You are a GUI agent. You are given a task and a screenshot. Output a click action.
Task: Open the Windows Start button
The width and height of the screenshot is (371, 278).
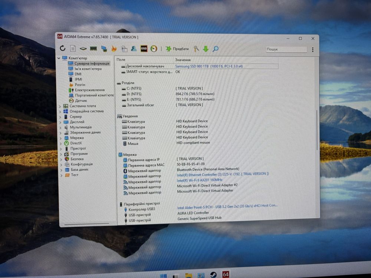163,276
